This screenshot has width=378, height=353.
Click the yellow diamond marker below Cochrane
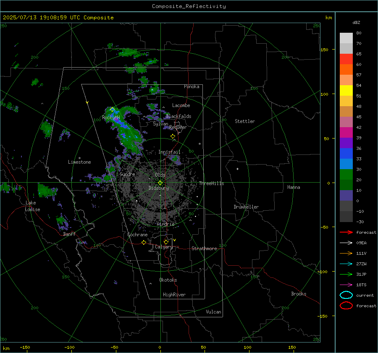click(x=144, y=243)
